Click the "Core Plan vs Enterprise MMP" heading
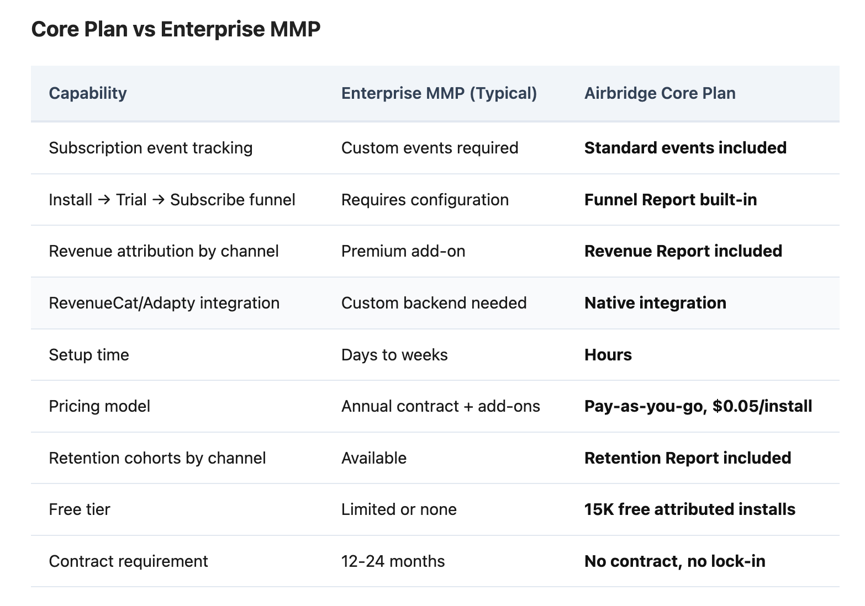The image size is (865, 606). [176, 29]
